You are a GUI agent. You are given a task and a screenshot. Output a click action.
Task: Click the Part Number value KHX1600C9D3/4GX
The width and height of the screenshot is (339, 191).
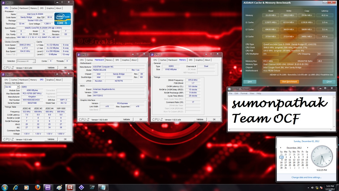[x=32, y=100]
